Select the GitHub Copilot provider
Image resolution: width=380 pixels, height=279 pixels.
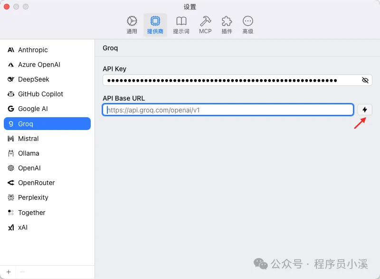click(47, 94)
